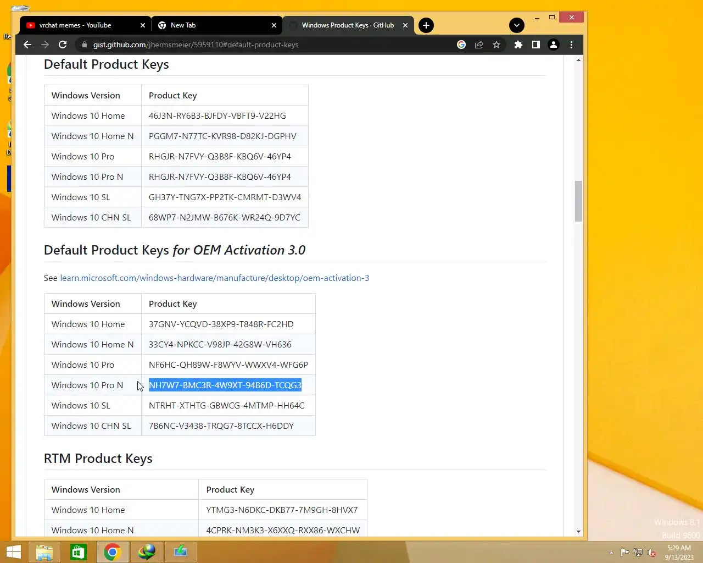Image resolution: width=703 pixels, height=563 pixels.
Task: Click key 37GNV-YCQVD-38XP9-T848R-FC2HD
Action: coord(221,324)
